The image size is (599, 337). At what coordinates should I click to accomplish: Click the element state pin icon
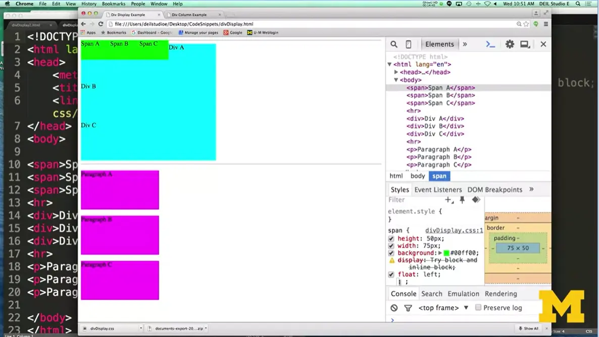[462, 200]
